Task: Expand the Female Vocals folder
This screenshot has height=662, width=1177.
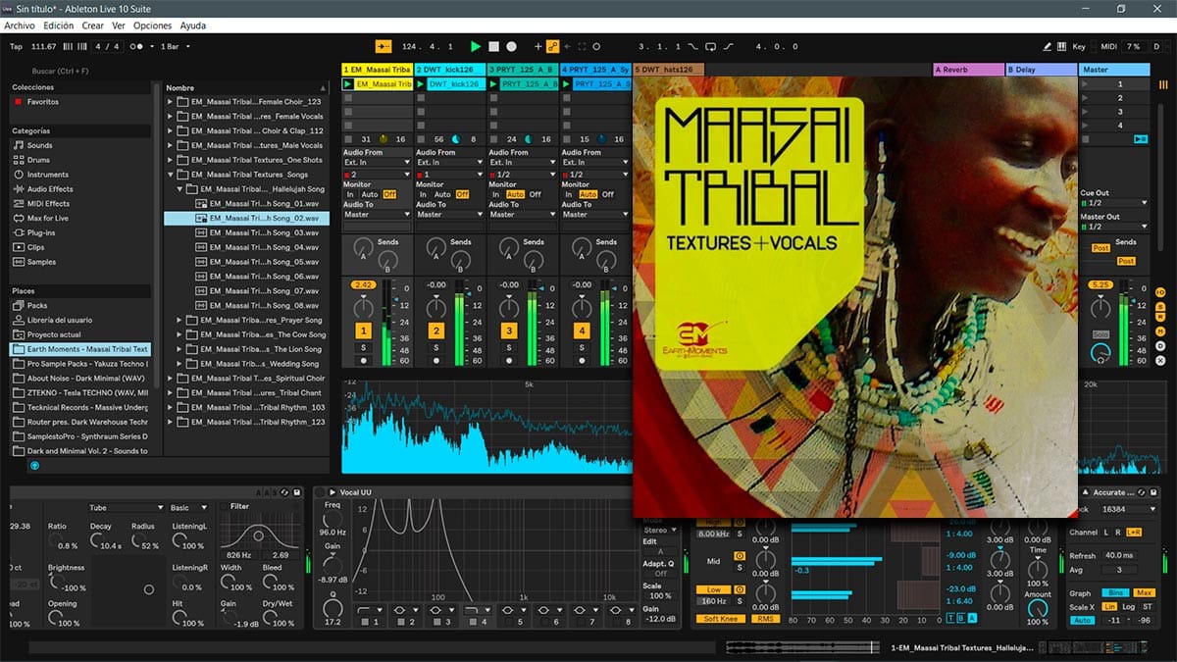Action: click(170, 117)
